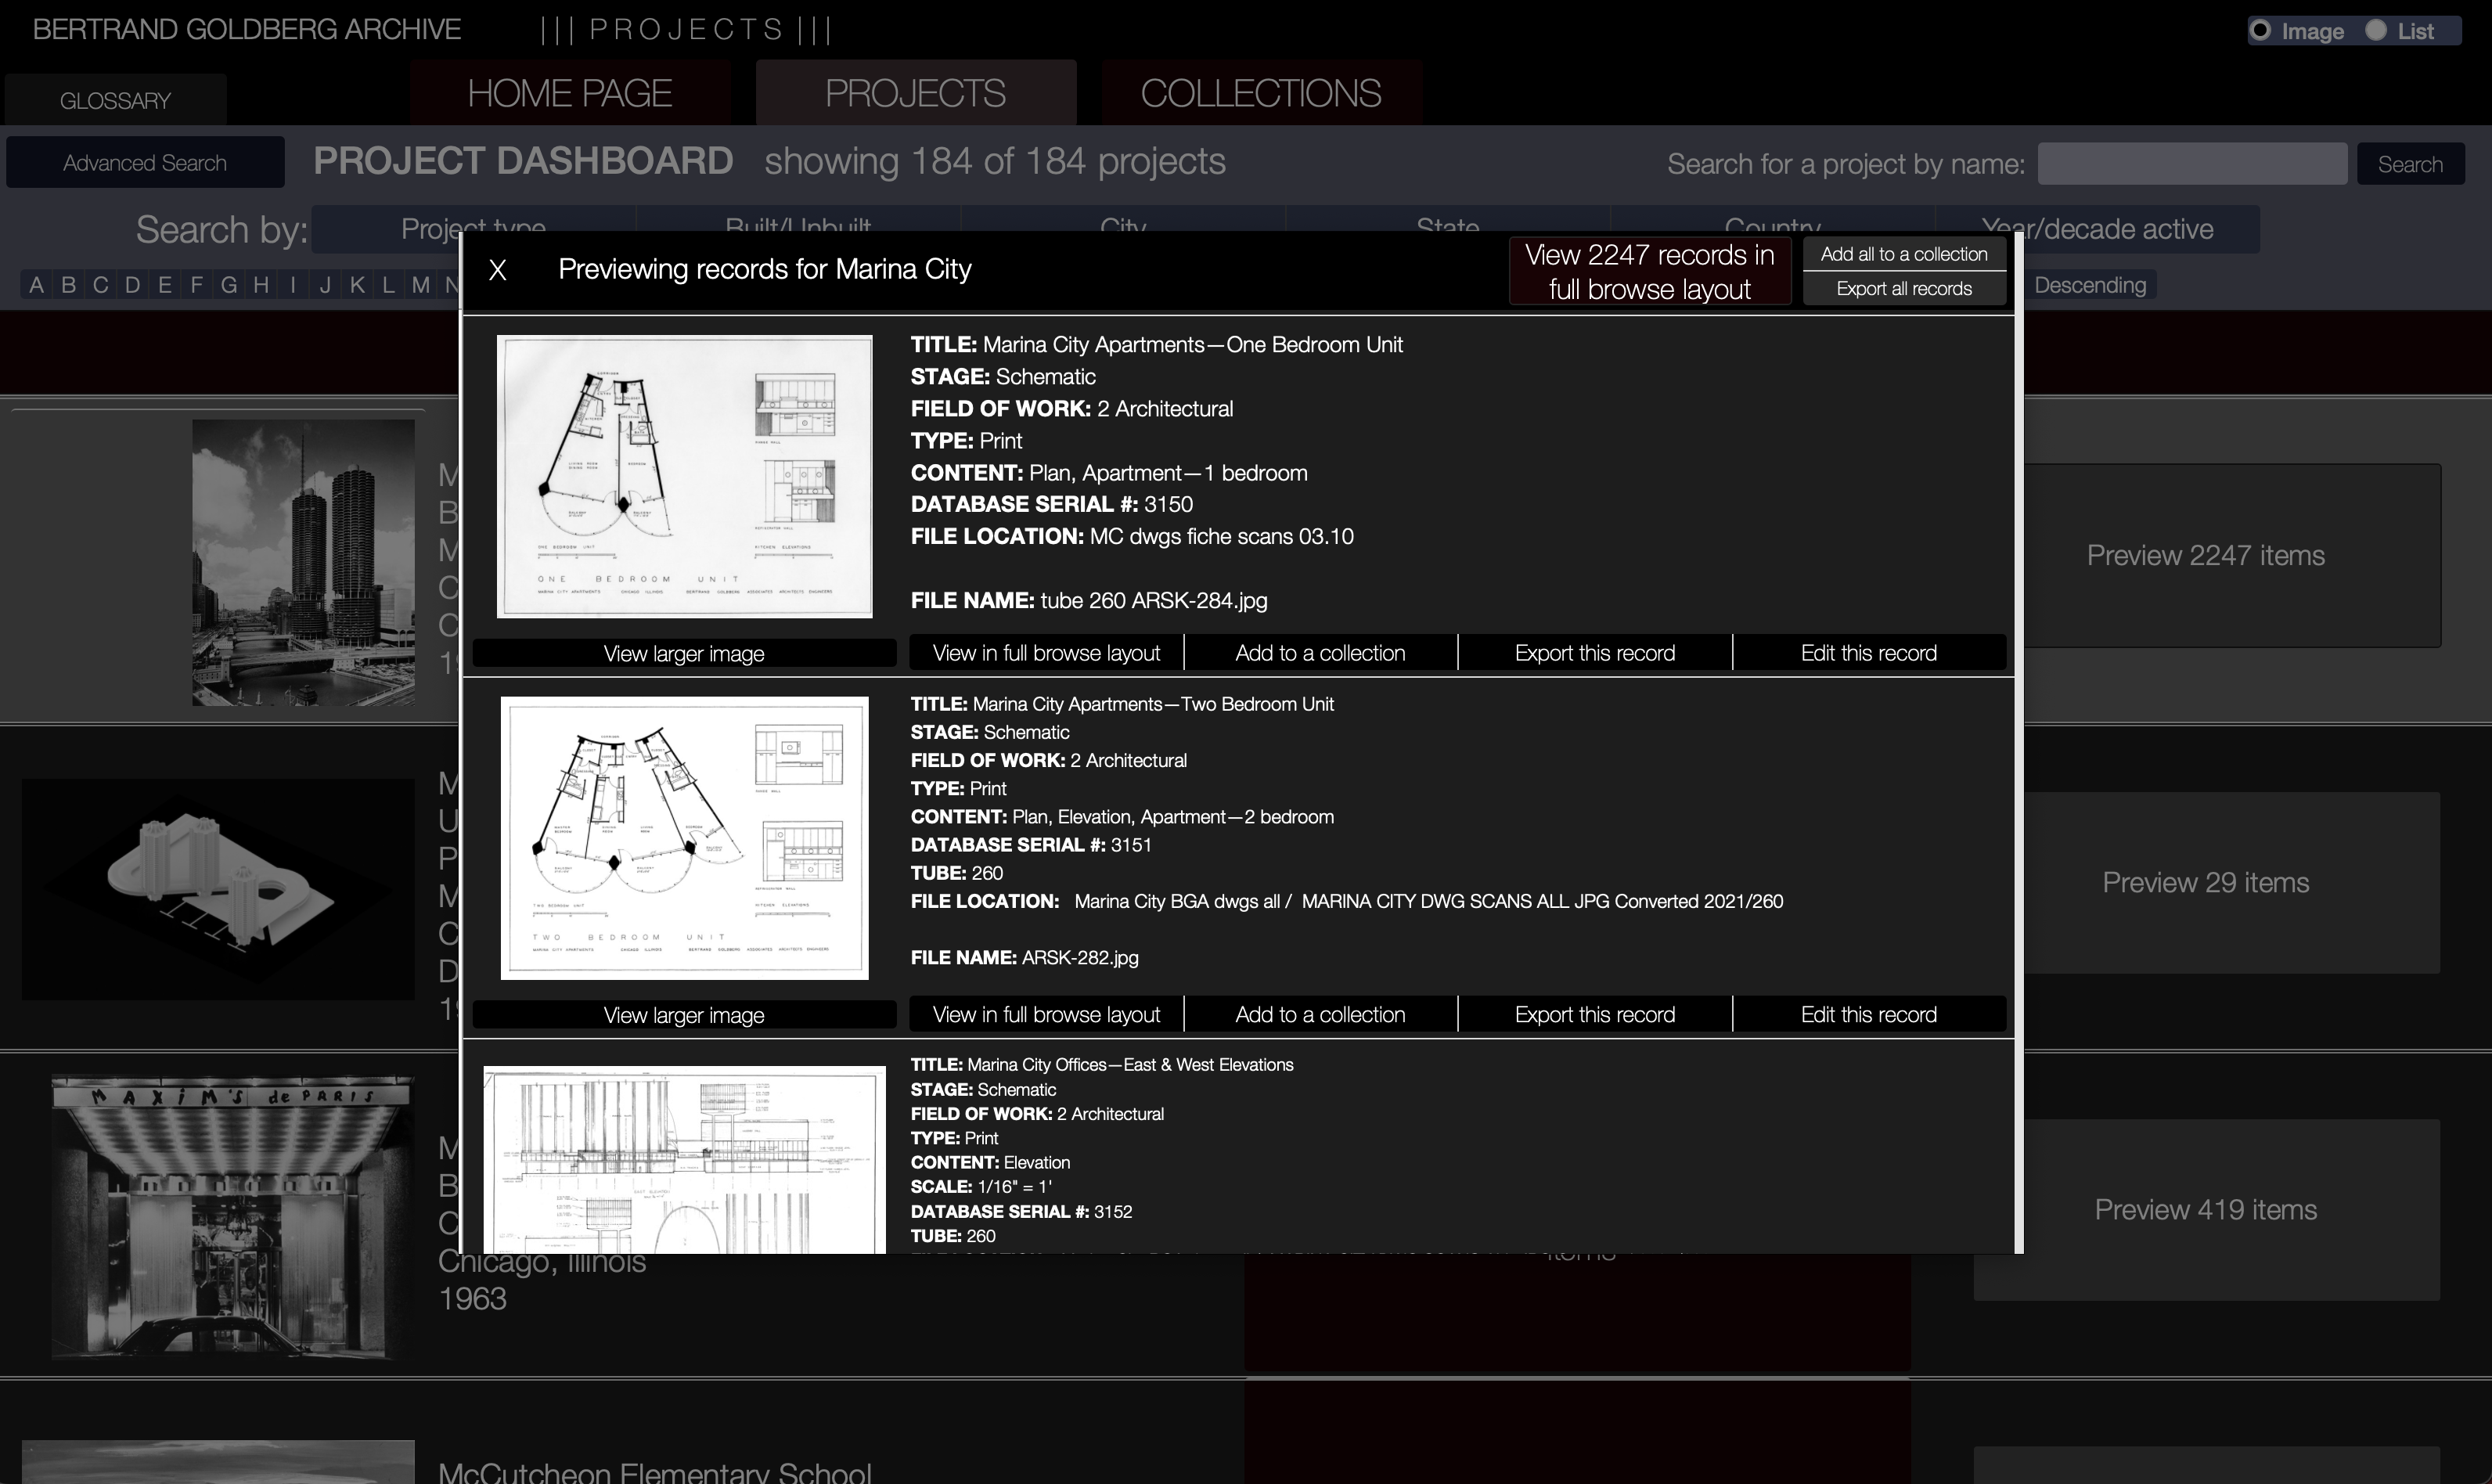Click BERTRAND GOLDBERG ARCHIVE title
The image size is (2492, 1484).
247,30
